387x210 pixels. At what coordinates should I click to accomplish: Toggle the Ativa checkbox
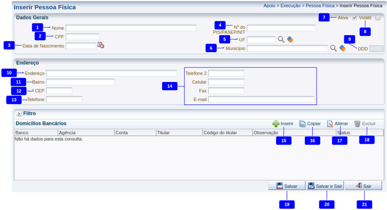pos(355,18)
